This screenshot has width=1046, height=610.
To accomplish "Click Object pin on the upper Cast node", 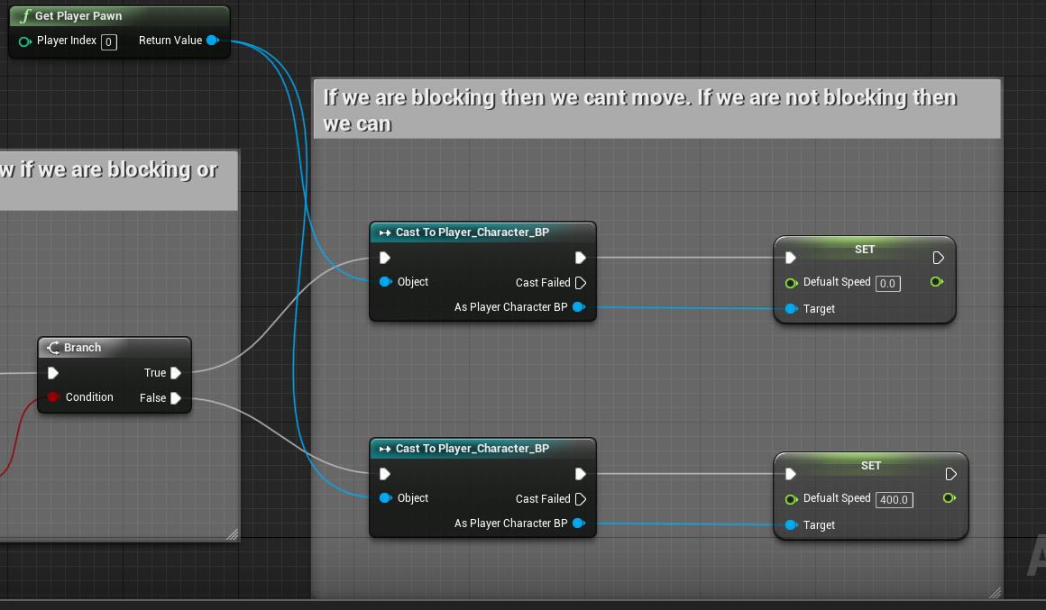I will click(x=386, y=282).
